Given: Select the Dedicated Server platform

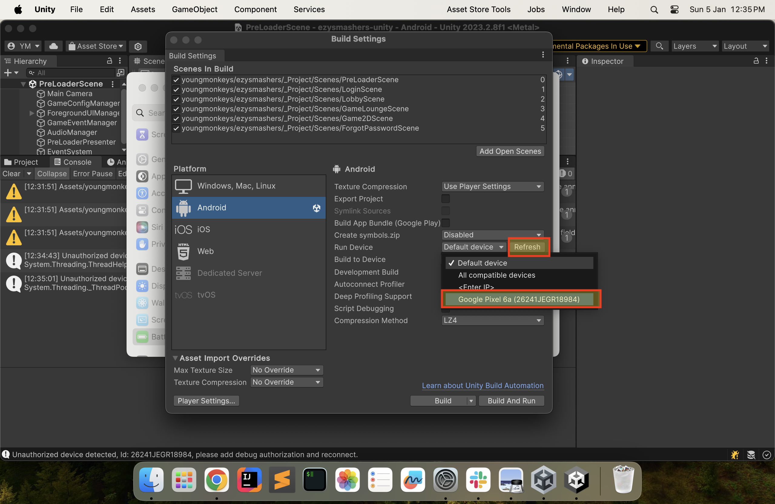Looking at the screenshot, I should (249, 273).
